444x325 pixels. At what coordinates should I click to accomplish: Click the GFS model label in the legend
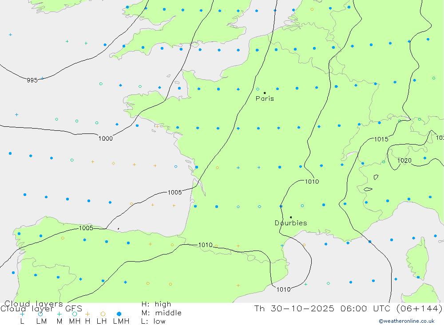point(74,309)
